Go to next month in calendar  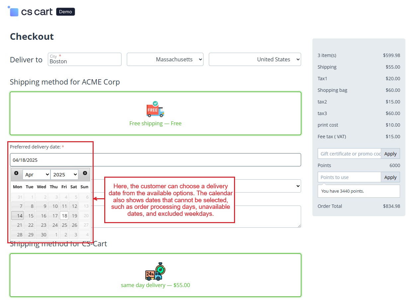click(x=85, y=173)
